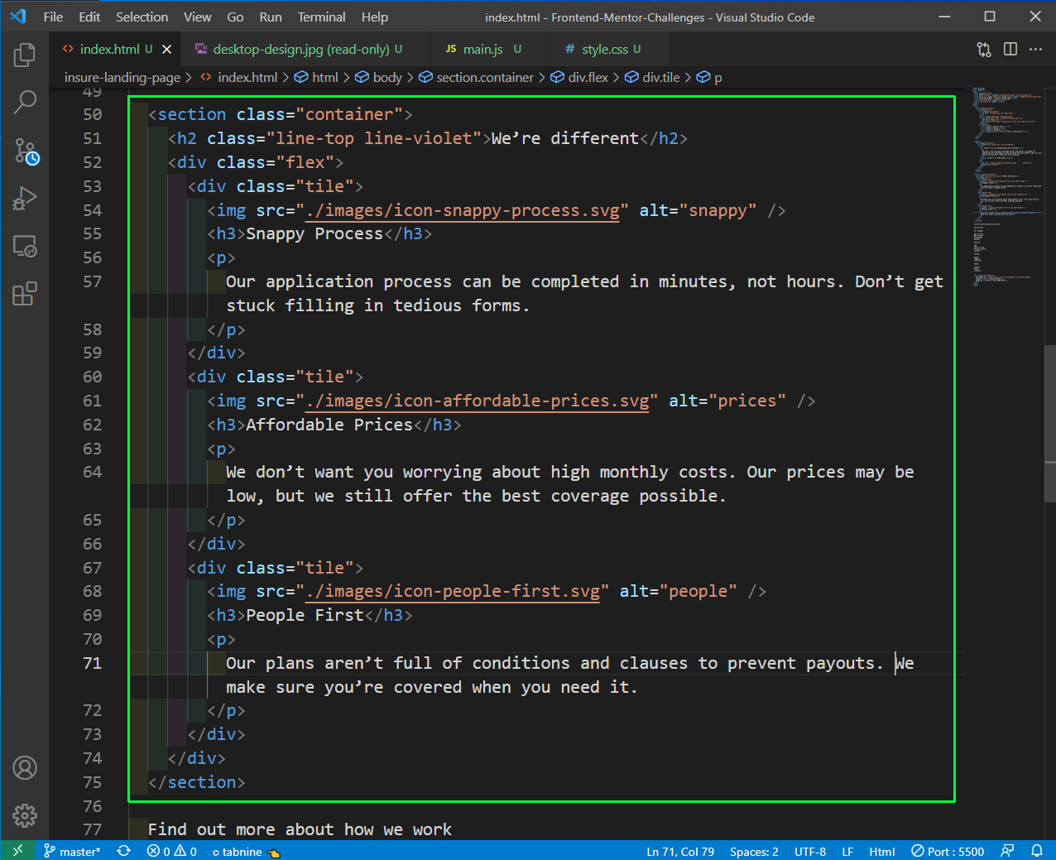Close the index.html tab
The width and height of the screenshot is (1056, 860).
click(166, 50)
